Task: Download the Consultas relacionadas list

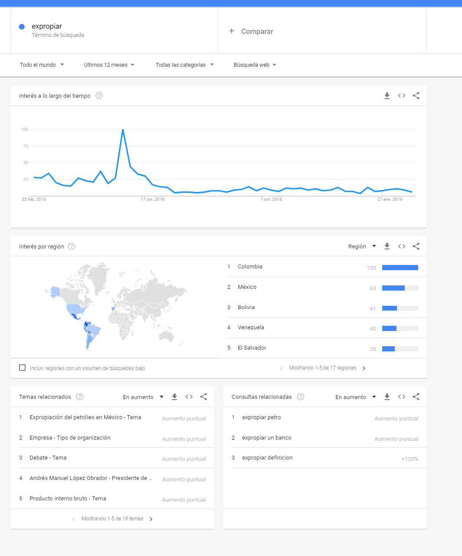Action: click(x=387, y=397)
